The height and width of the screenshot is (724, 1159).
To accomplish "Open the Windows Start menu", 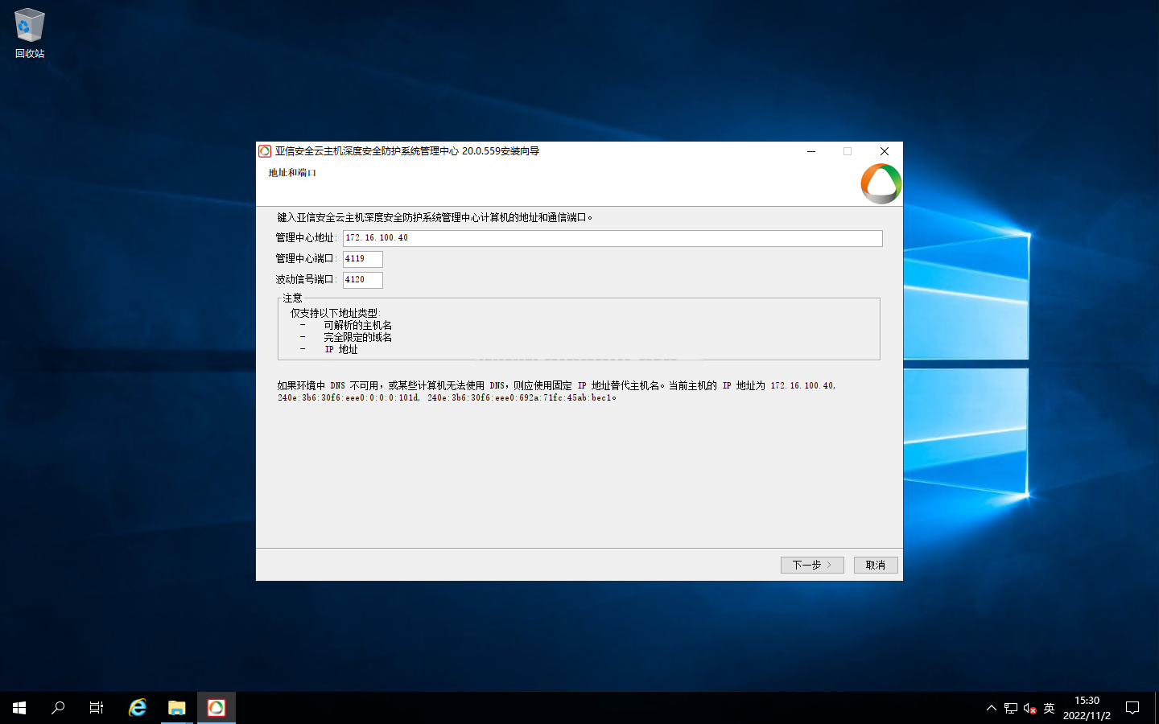I will coord(19,708).
